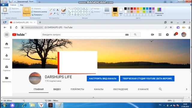
Task: Go to Home in YouTube sidebar
Action: (x=7, y=45)
